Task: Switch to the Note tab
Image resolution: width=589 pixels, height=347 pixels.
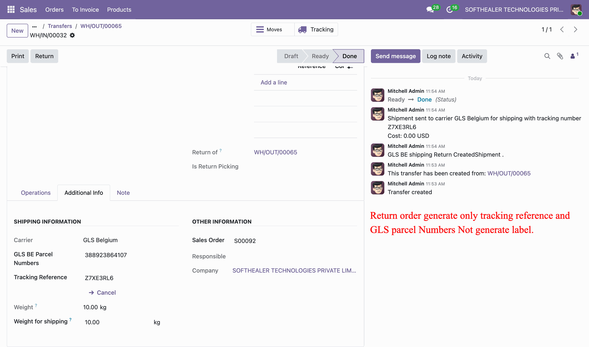Action: tap(123, 193)
